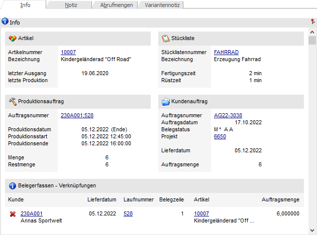This screenshot has width=317, height=235.
Task: Open the Abrufmengen tab
Action: (116, 5)
